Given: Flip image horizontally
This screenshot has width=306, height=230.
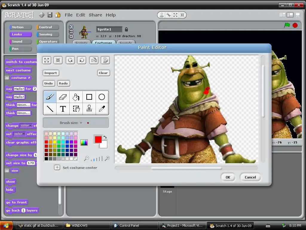Looking at the screenshot, I should click(94, 60).
